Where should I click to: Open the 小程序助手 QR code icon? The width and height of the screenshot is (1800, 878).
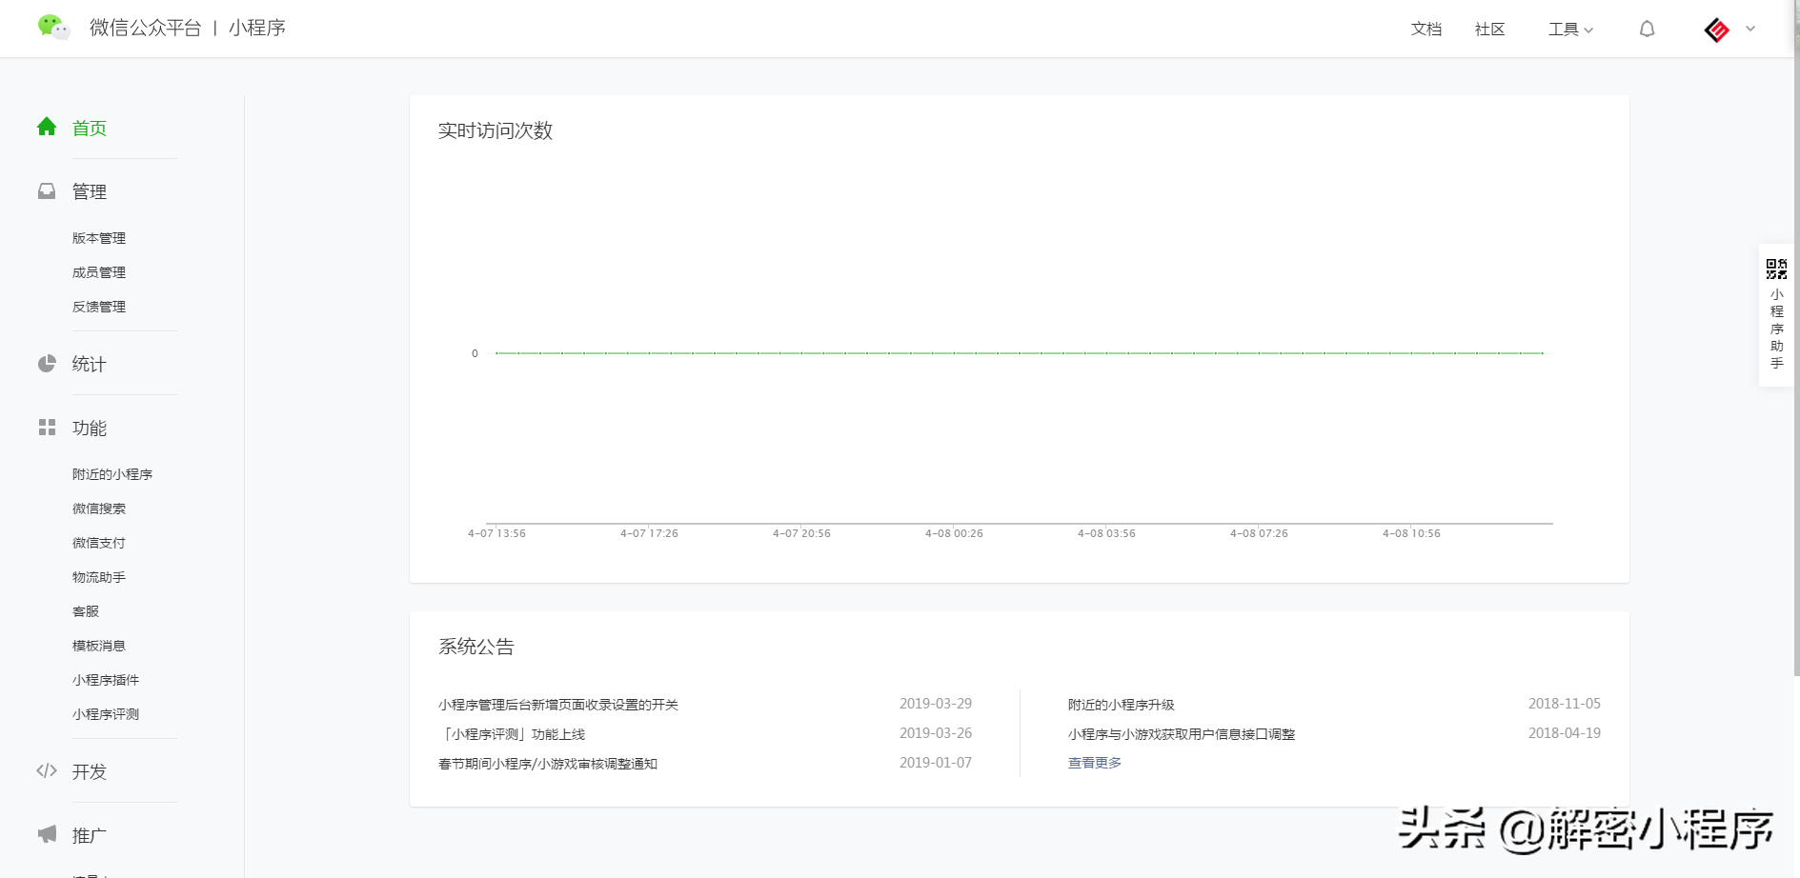[x=1776, y=269]
